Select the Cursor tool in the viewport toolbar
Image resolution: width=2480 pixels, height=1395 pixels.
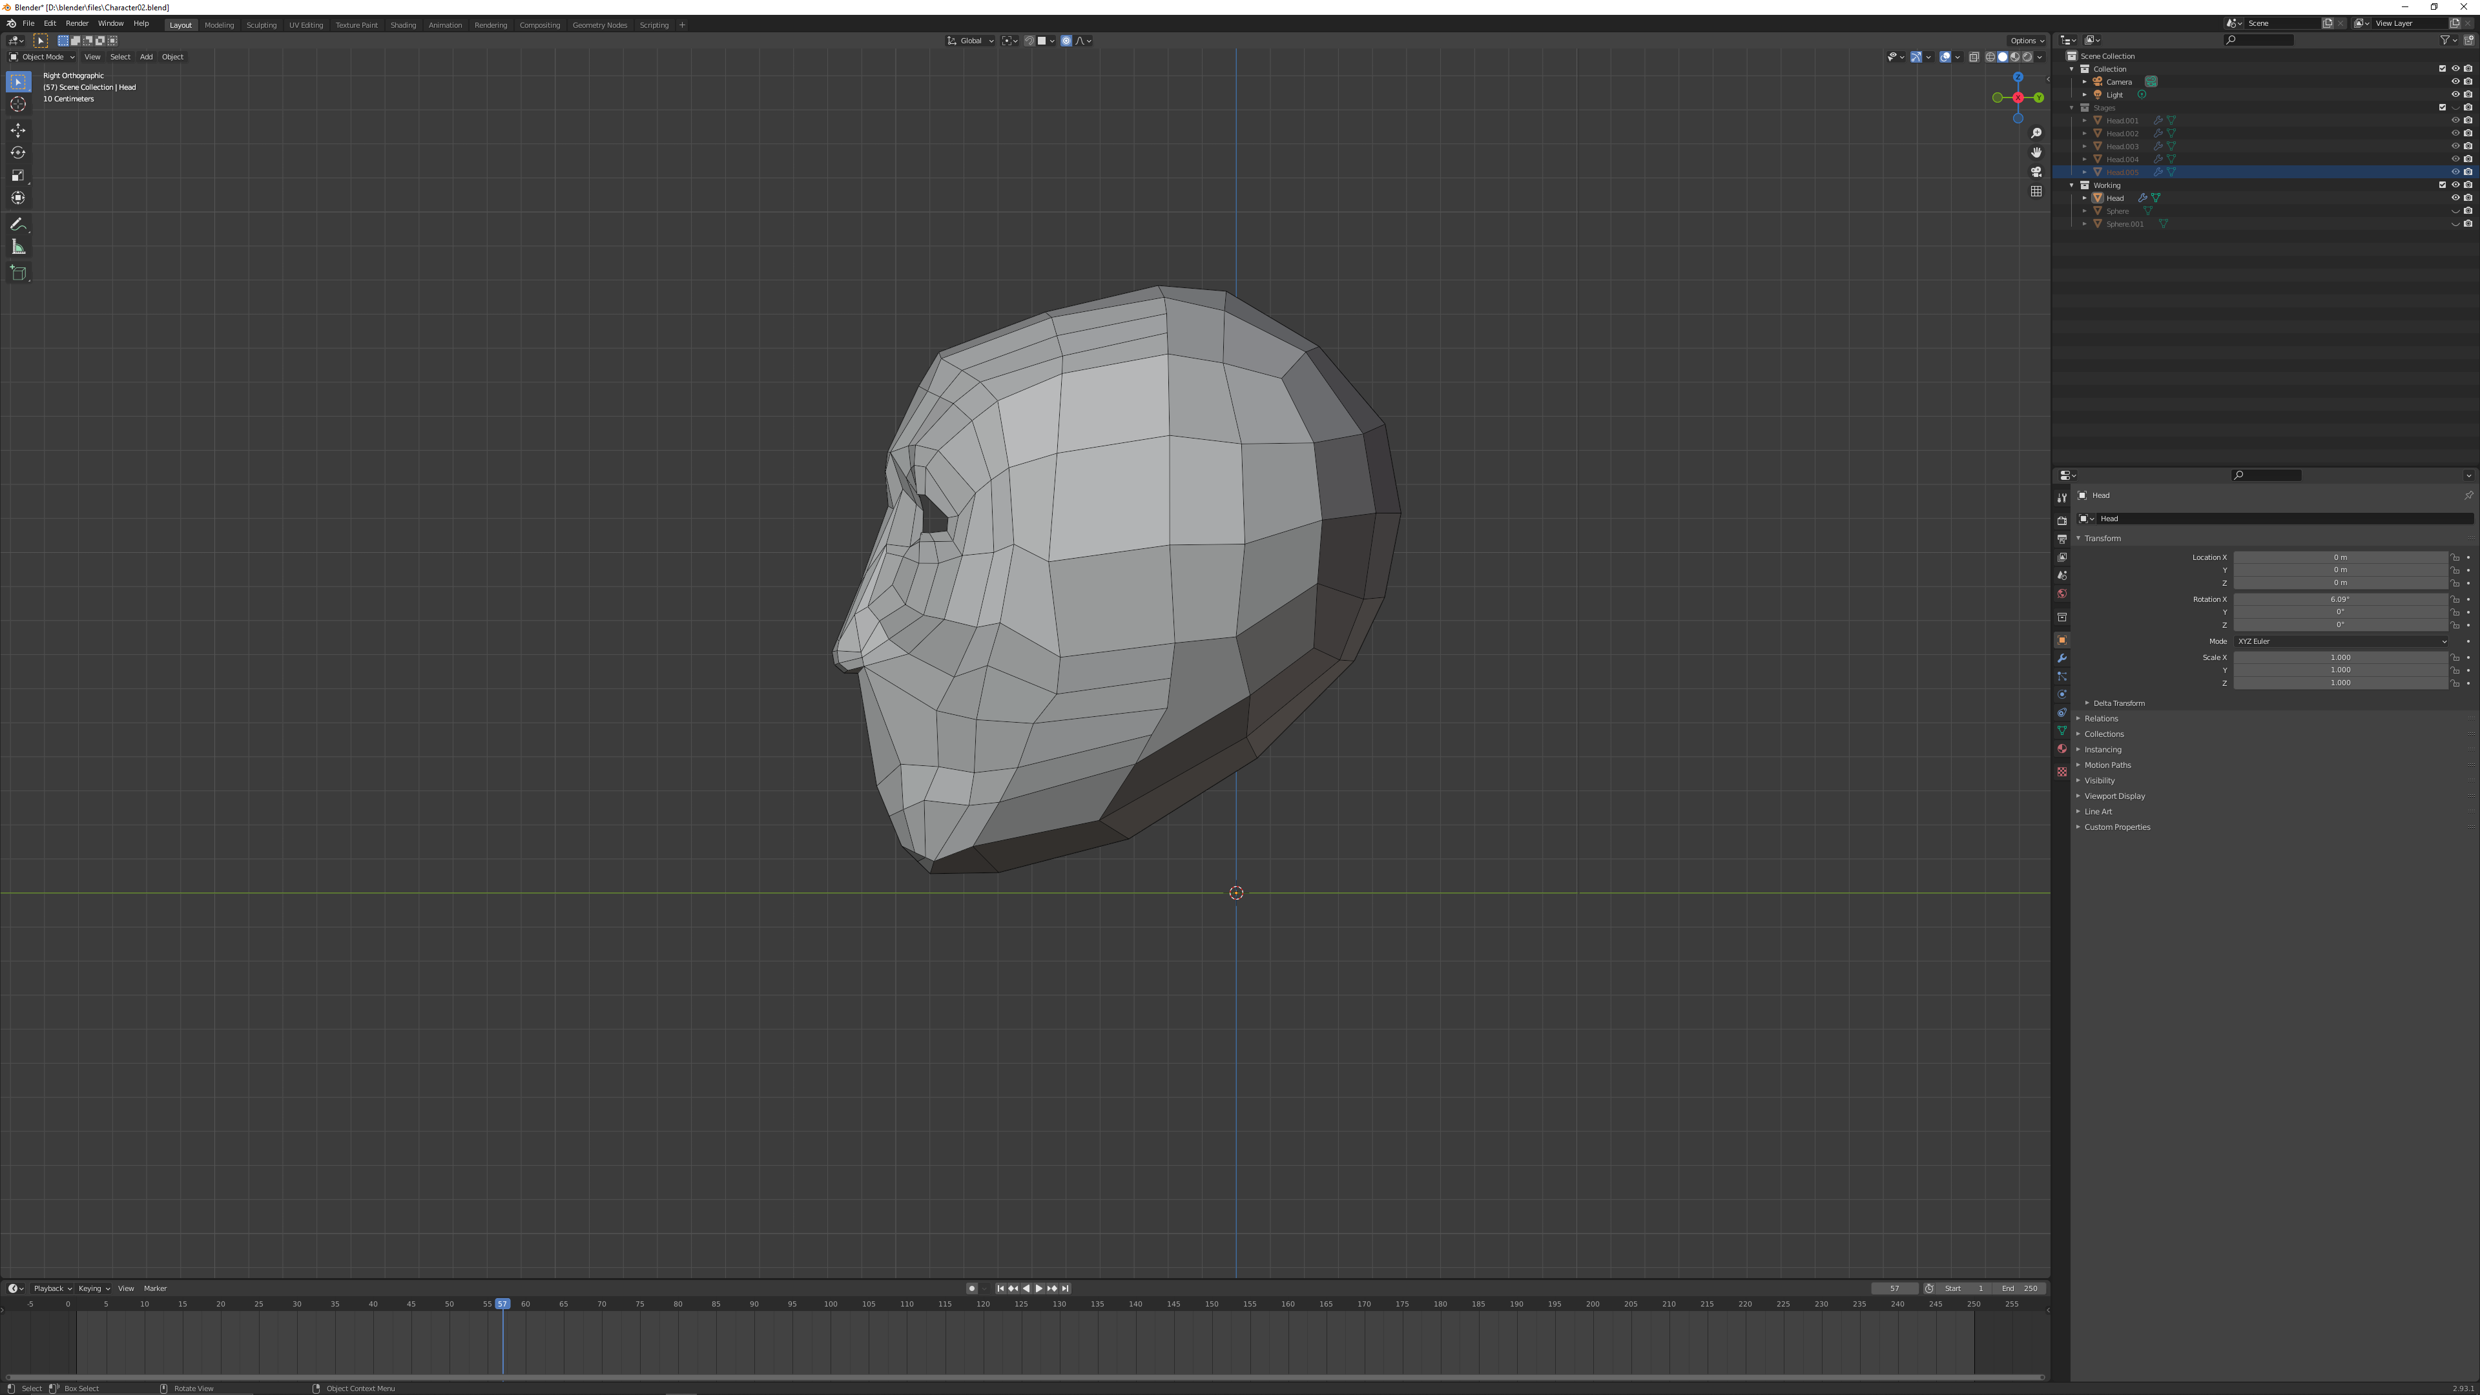(x=18, y=104)
